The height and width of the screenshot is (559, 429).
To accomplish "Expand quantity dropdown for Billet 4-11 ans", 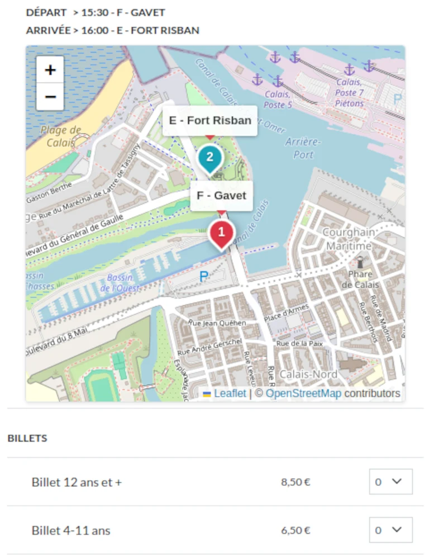I will (x=390, y=530).
